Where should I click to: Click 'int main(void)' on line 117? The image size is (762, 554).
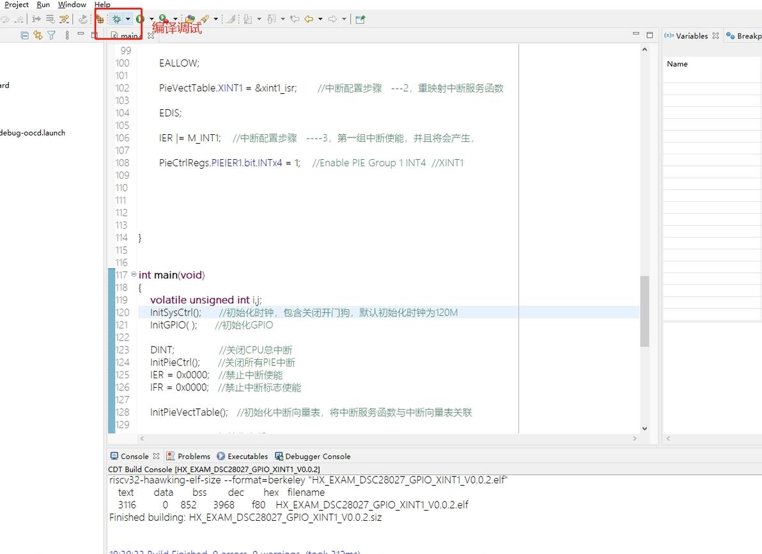[x=171, y=275]
